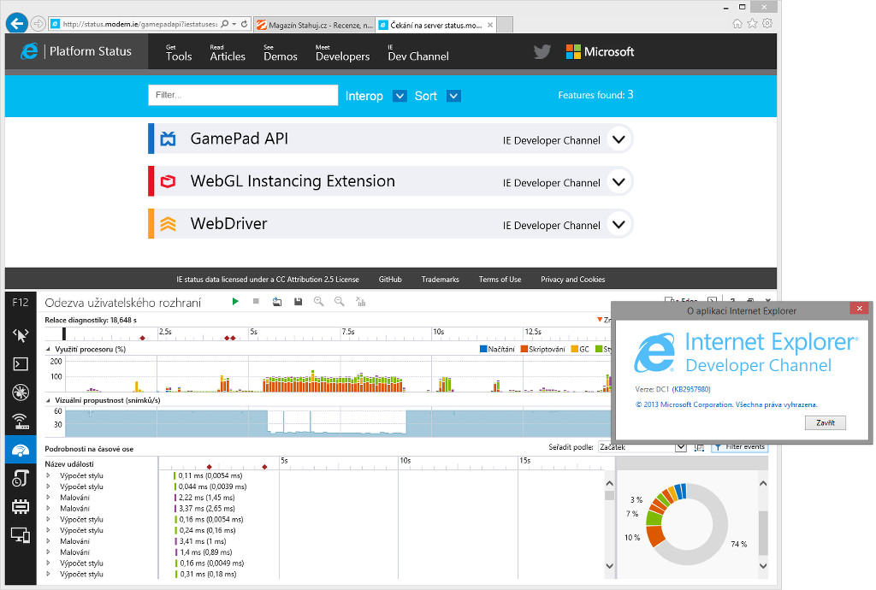Expand the Výpočet stylu event lasting 0,11 ms
This screenshot has width=876, height=590.
pos(49,475)
